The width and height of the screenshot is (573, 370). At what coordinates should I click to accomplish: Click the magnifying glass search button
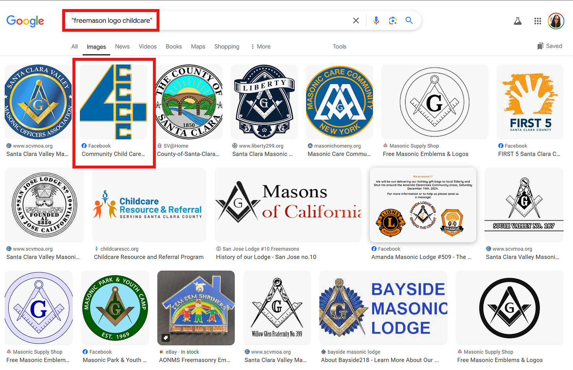click(409, 20)
